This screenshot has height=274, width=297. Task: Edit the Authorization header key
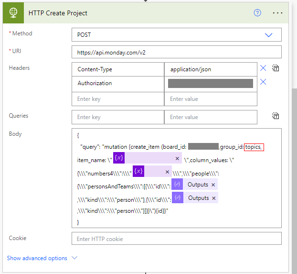tap(118, 84)
